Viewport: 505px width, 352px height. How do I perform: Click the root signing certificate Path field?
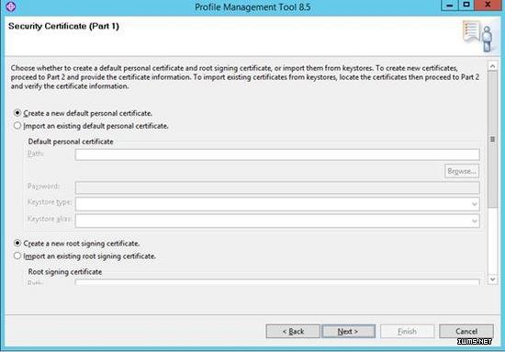(277, 283)
